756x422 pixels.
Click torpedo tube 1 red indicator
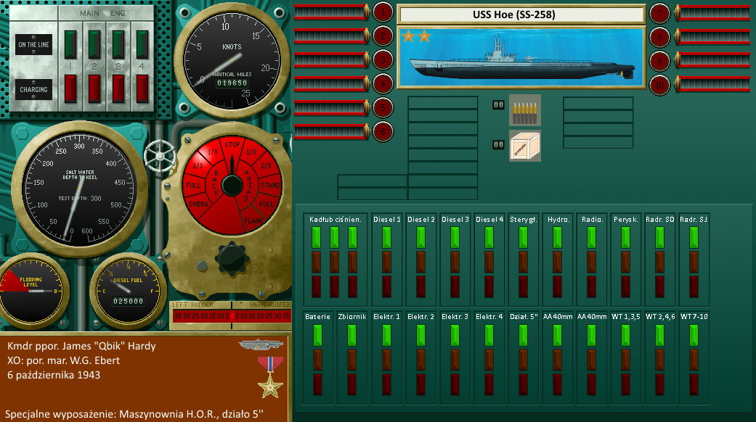[382, 12]
